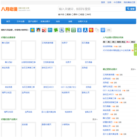Click the green clover share icon
Screen dimensions: 137x137
56,30
